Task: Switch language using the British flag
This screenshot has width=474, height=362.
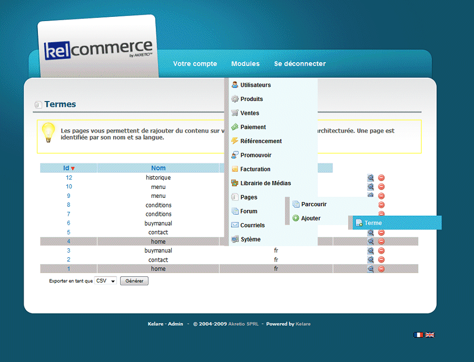Action: pyautogui.click(x=430, y=335)
